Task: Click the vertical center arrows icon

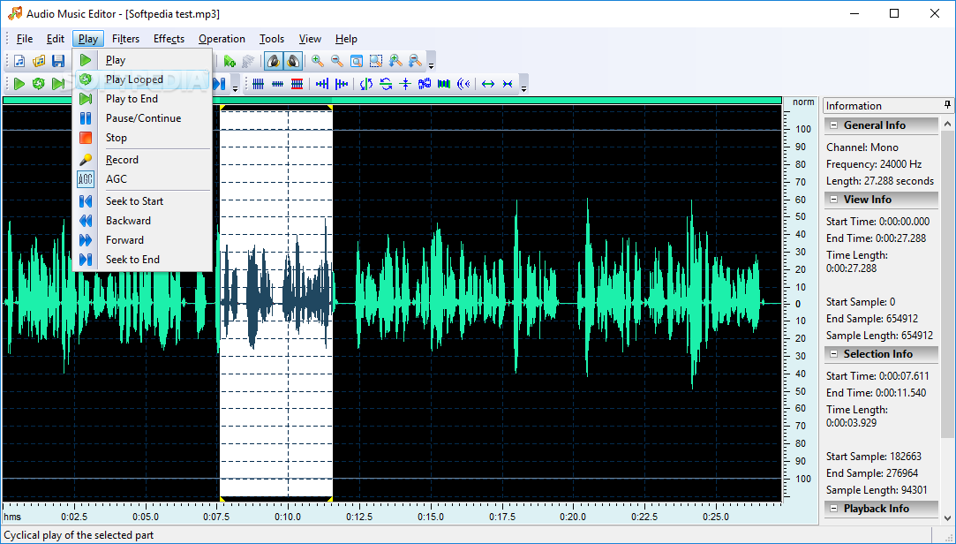Action: 405,84
